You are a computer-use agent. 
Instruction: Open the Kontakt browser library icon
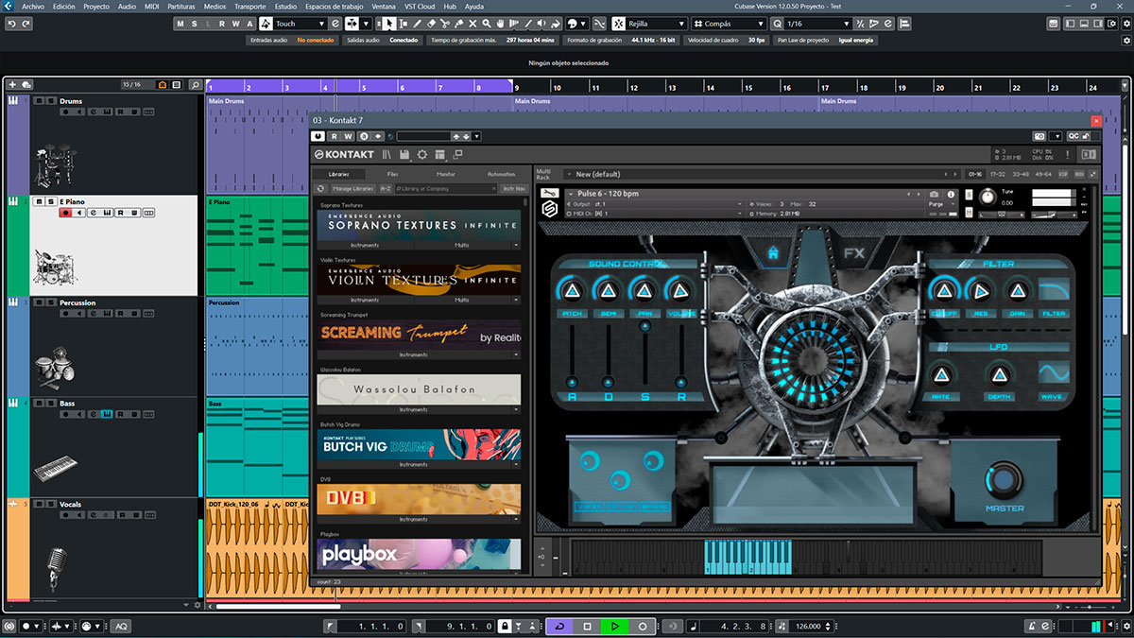(x=387, y=154)
